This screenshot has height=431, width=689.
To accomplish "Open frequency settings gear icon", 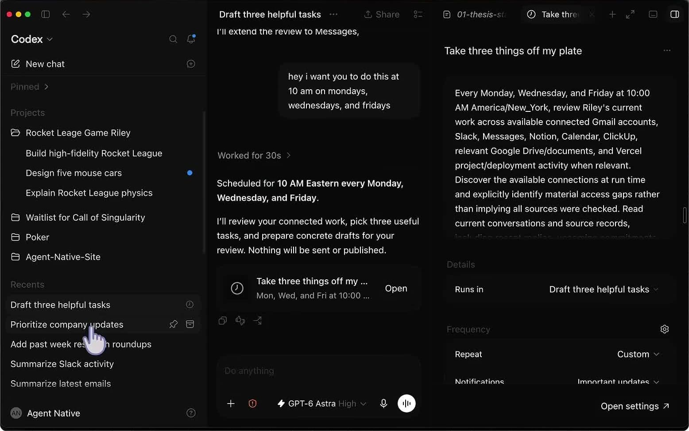I will [x=664, y=329].
